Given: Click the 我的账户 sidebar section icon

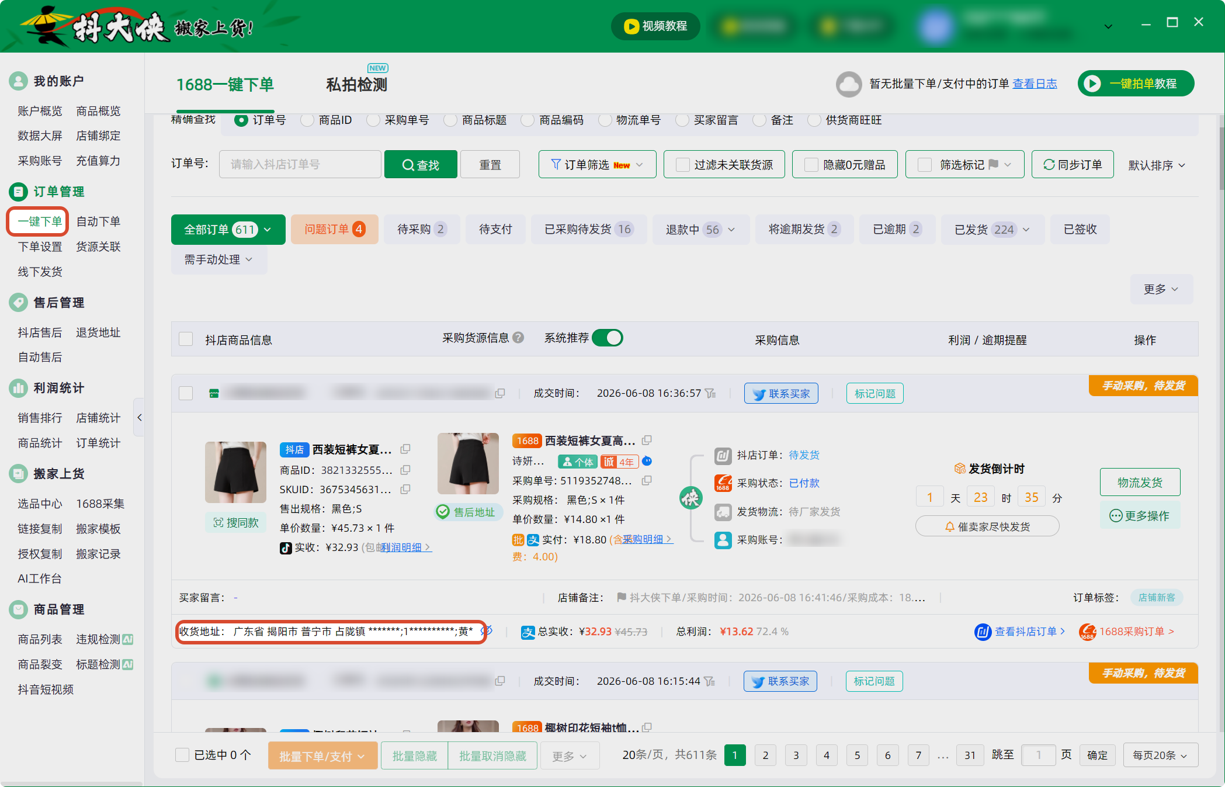Looking at the screenshot, I should (x=18, y=81).
